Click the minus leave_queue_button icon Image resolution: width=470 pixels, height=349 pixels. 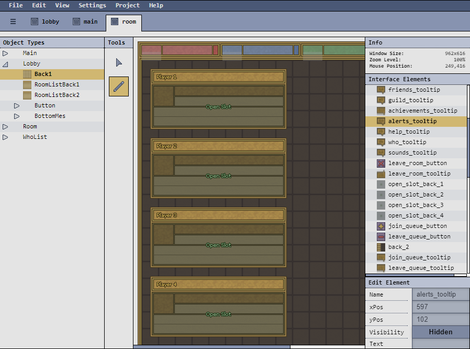click(381, 237)
